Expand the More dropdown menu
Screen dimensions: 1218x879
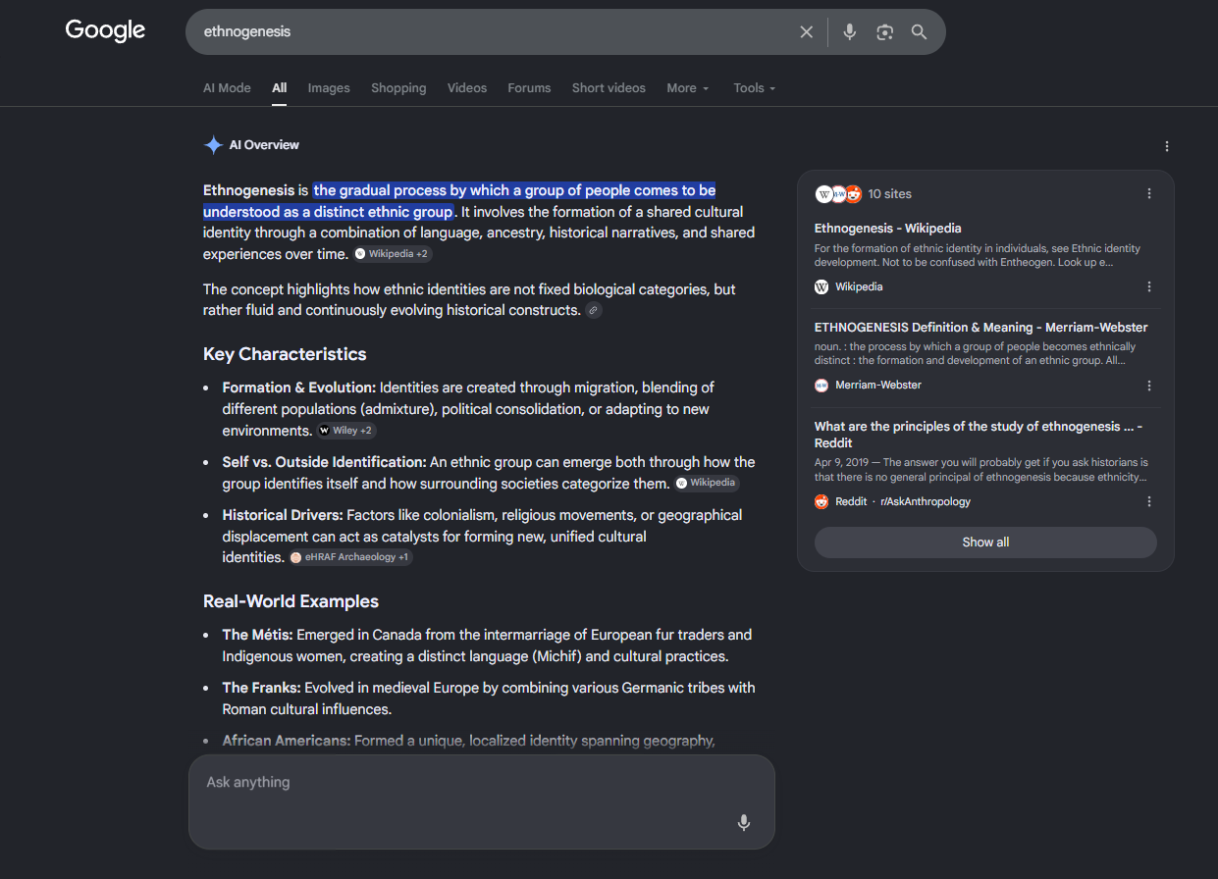point(688,88)
